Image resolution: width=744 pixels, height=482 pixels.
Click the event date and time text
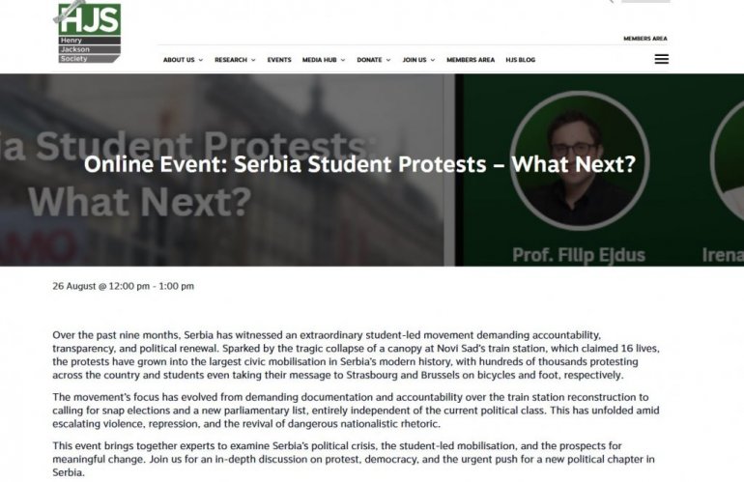(124, 286)
